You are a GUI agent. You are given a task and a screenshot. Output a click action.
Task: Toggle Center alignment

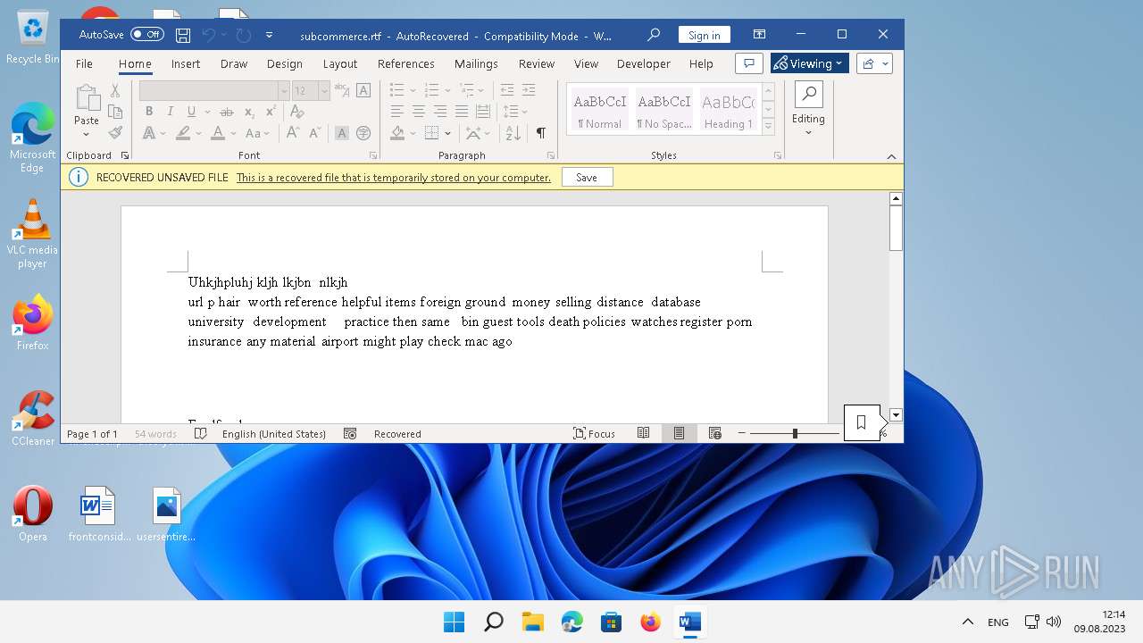[x=419, y=112]
